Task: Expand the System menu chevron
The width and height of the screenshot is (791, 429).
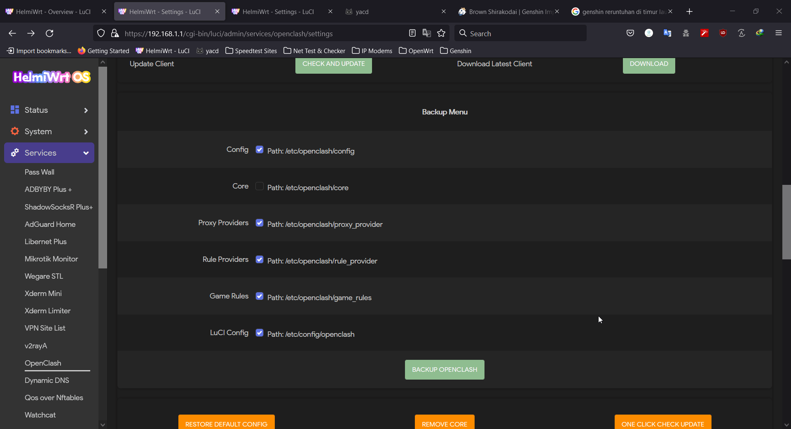Action: [x=86, y=131]
